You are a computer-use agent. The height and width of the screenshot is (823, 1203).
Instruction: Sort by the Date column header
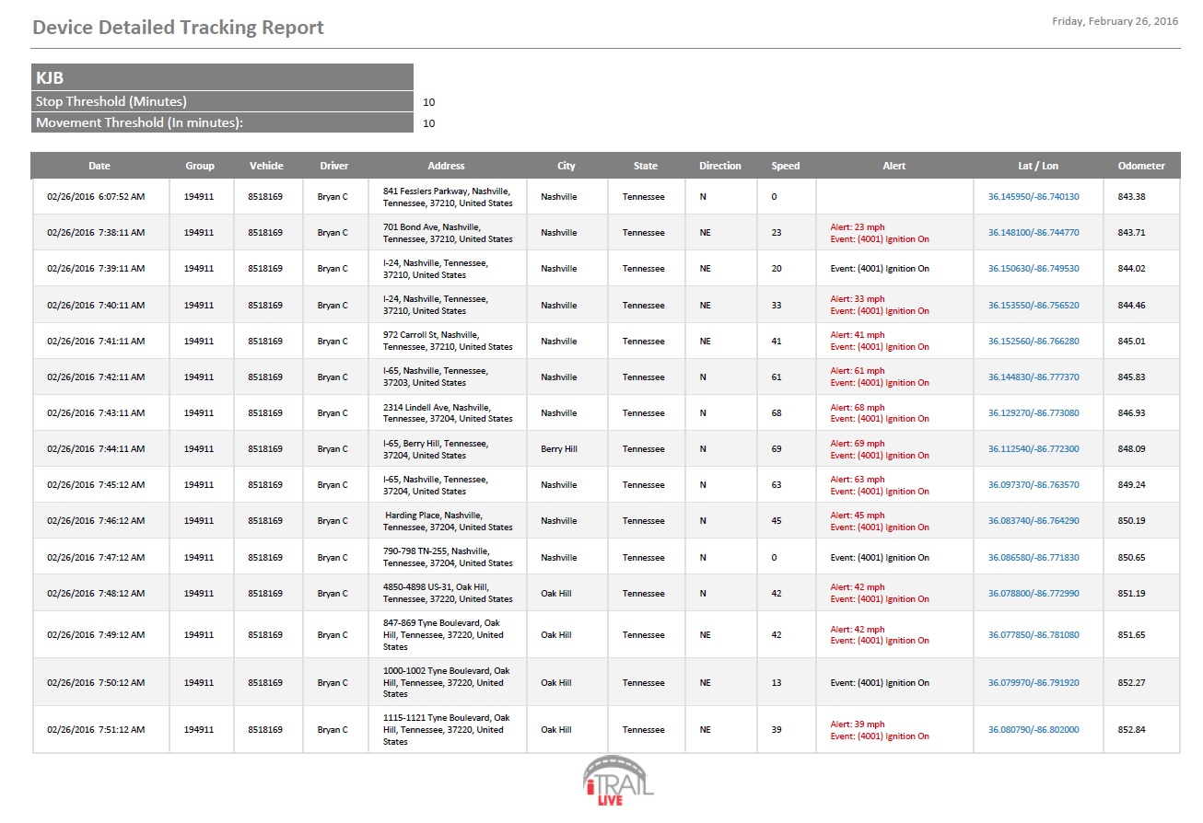pos(99,166)
